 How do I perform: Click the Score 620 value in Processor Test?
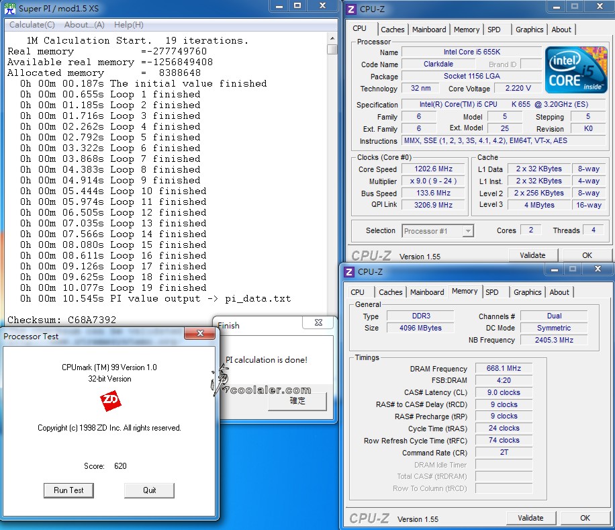[120, 466]
